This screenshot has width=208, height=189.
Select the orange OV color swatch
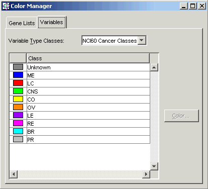pos(18,107)
